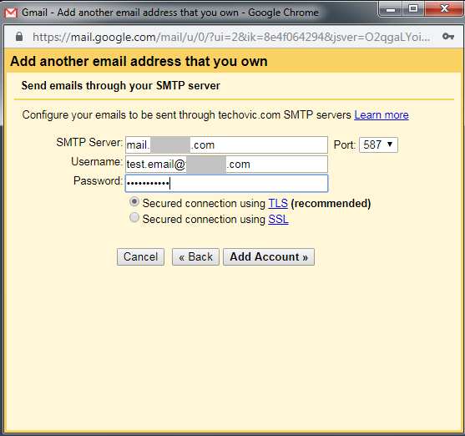Image resolution: width=465 pixels, height=436 pixels.
Task: Click the Cancel button
Action: point(140,256)
